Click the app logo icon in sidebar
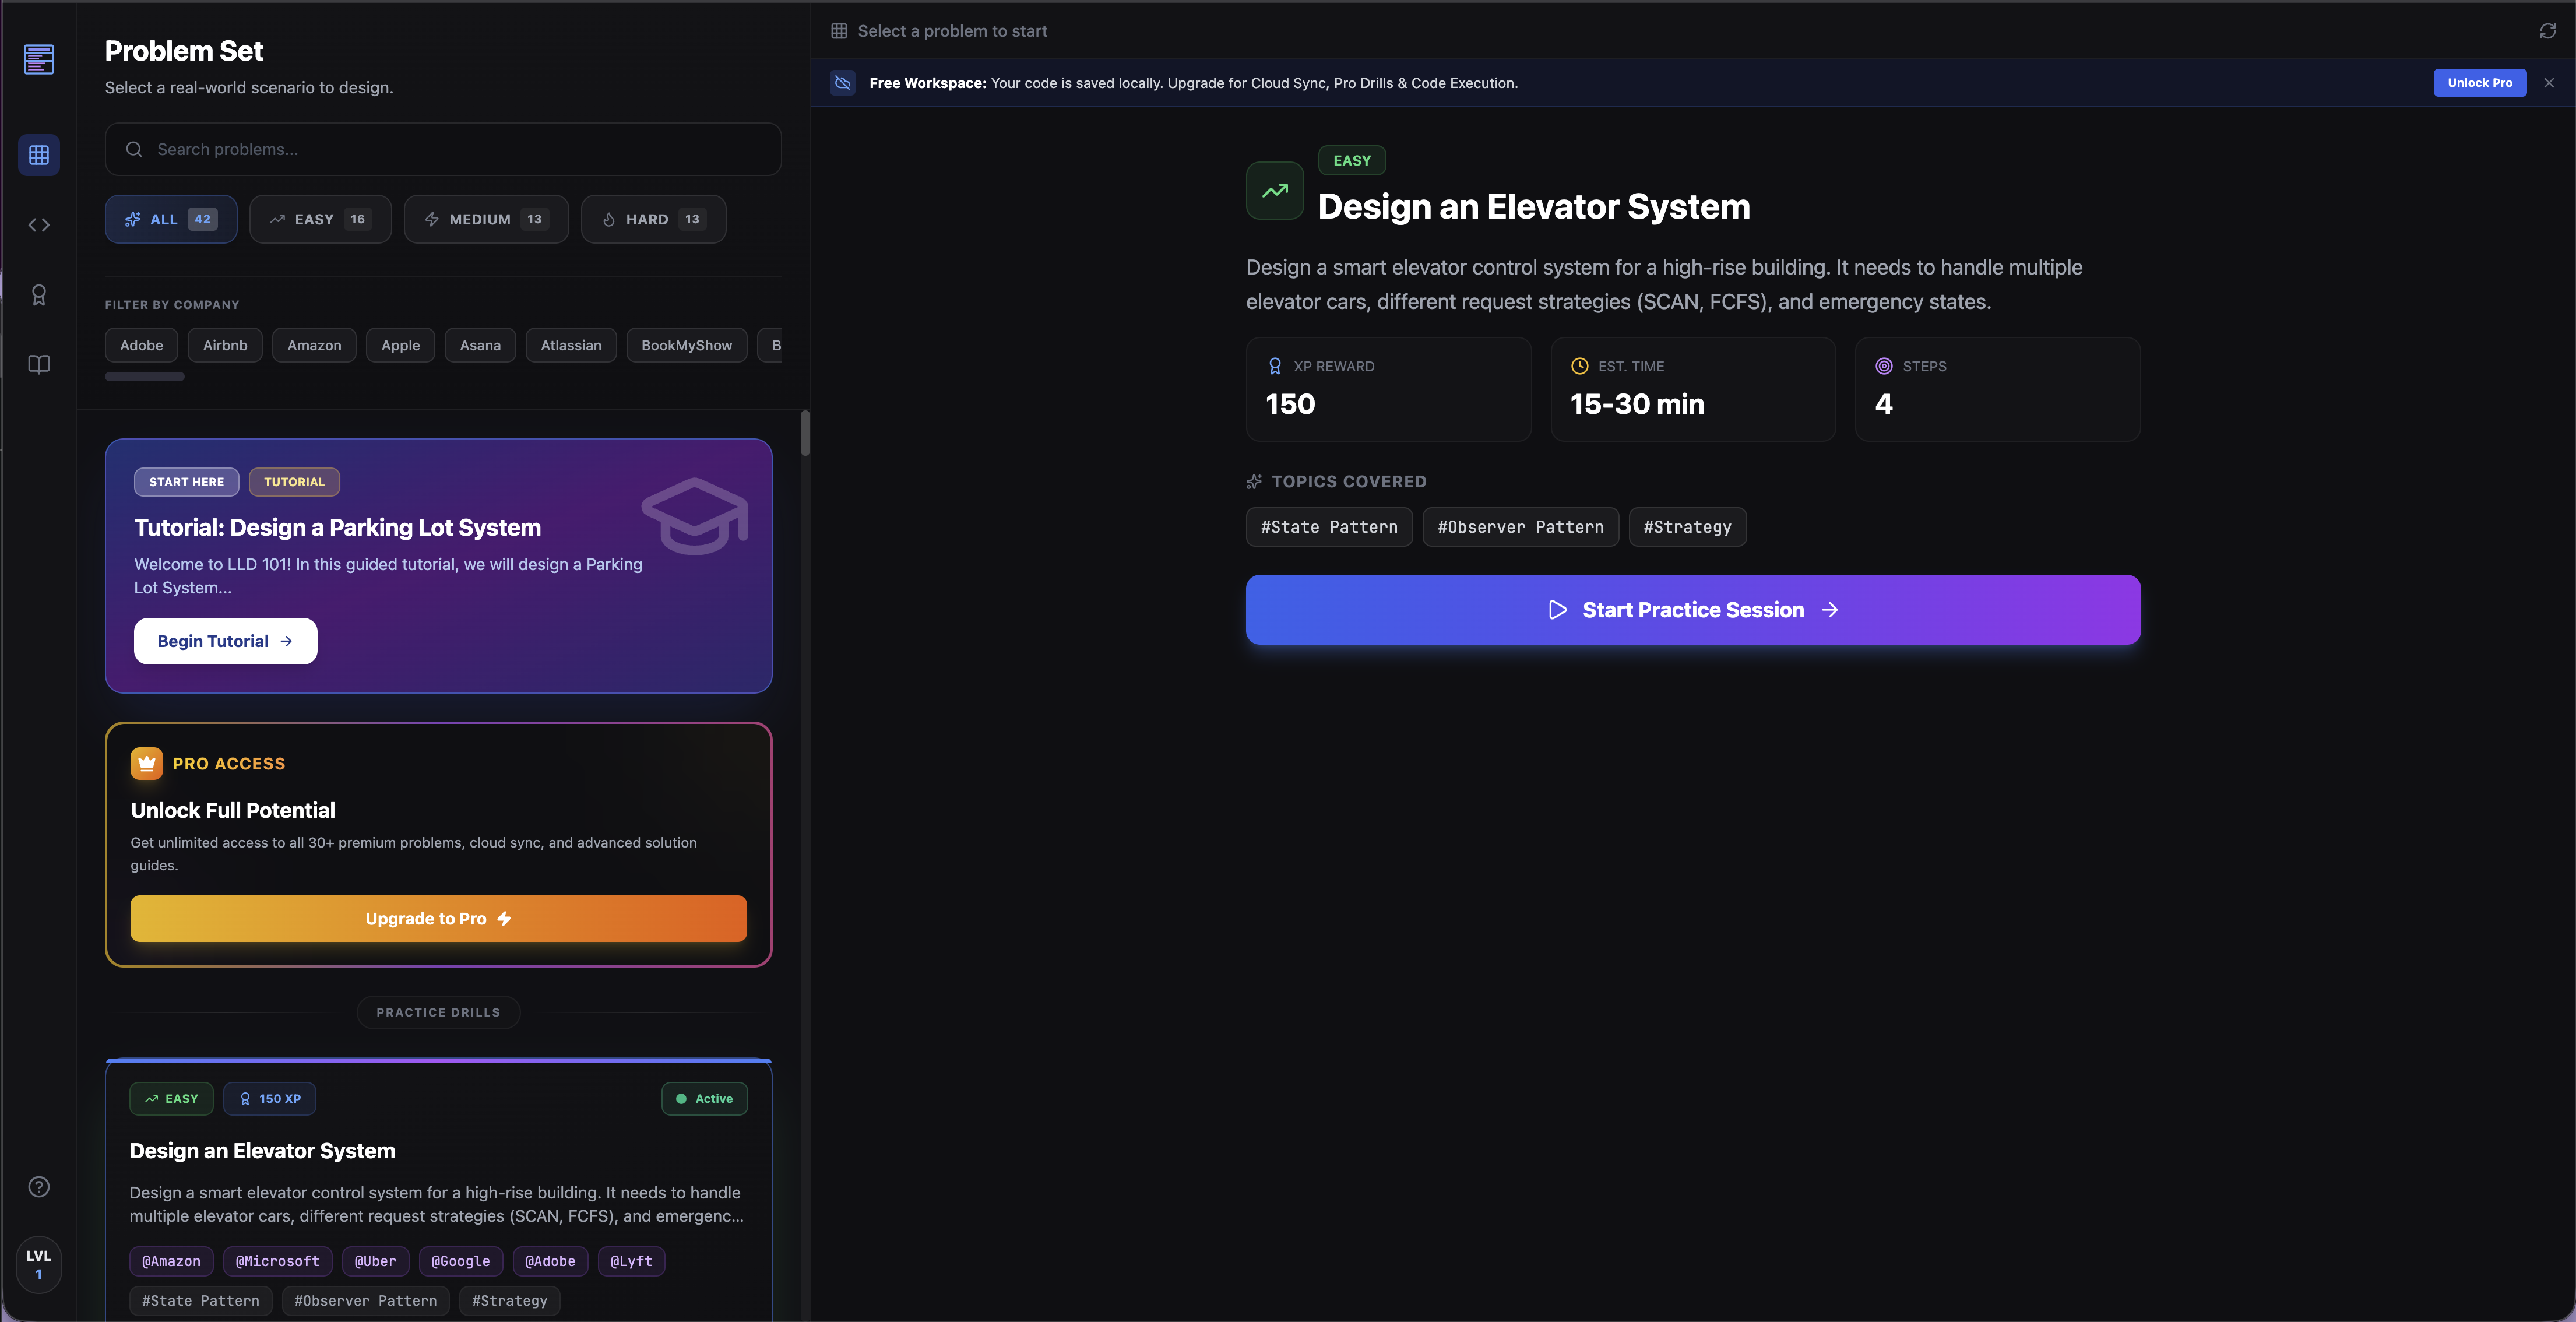Viewport: 2576px width, 1322px height. pos(39,59)
